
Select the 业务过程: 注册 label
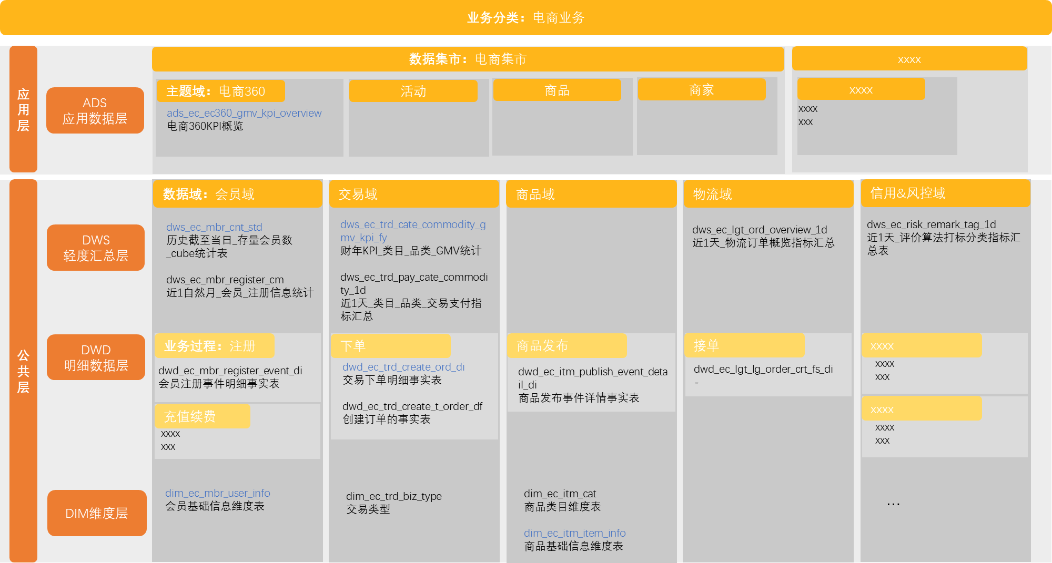tap(215, 346)
